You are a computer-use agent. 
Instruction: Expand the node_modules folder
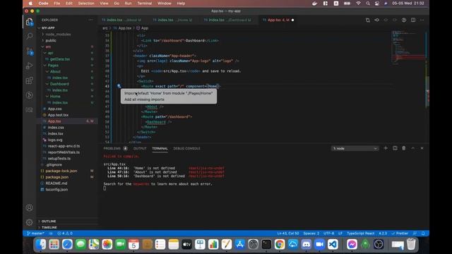click(58, 35)
